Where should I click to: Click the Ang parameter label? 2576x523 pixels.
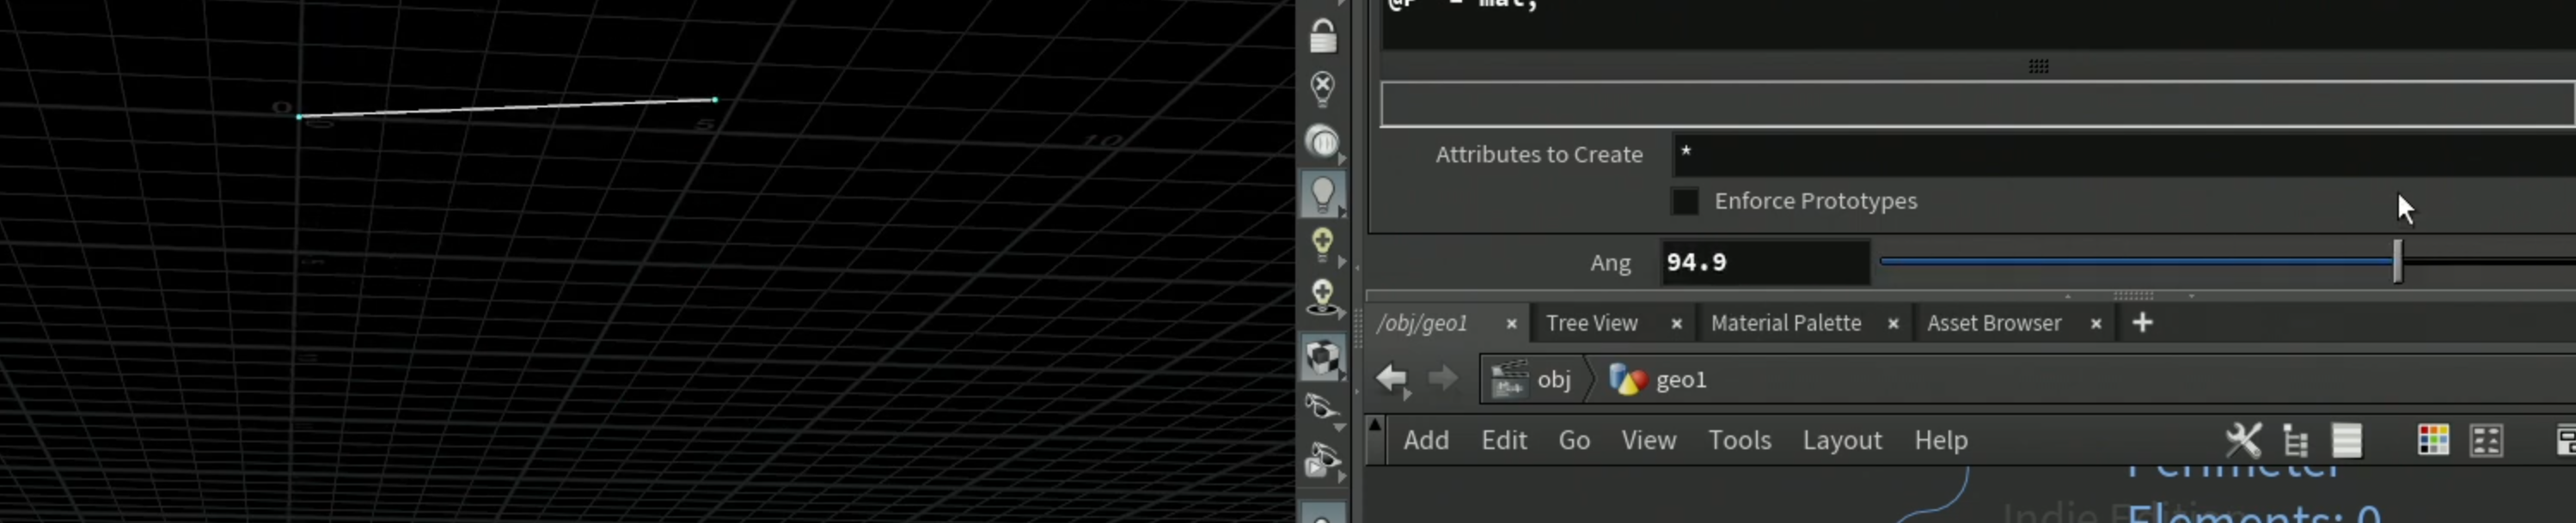[x=1610, y=263]
